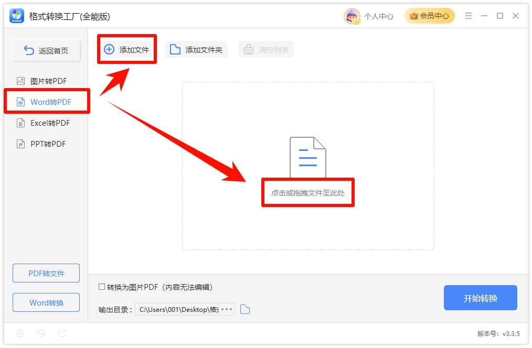Start conversion with 开始转换 button

(481, 298)
